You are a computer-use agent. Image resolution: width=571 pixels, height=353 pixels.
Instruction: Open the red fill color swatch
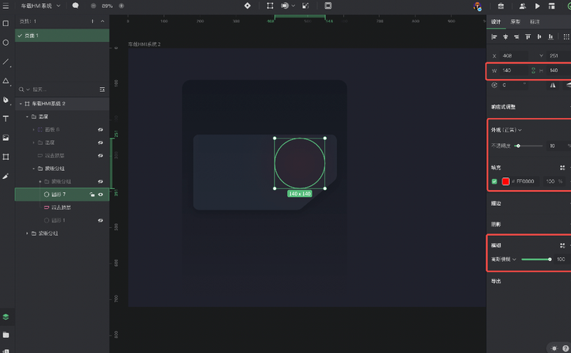[505, 181]
